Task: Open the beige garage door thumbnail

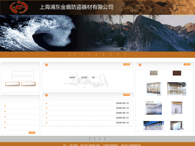Action: (177, 108)
